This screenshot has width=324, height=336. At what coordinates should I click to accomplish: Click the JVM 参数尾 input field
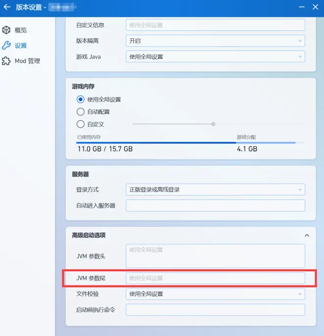(x=215, y=278)
